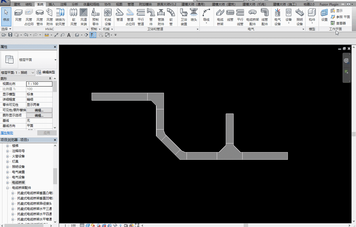Select the 软风管 flex duct tool

click(x=73, y=17)
